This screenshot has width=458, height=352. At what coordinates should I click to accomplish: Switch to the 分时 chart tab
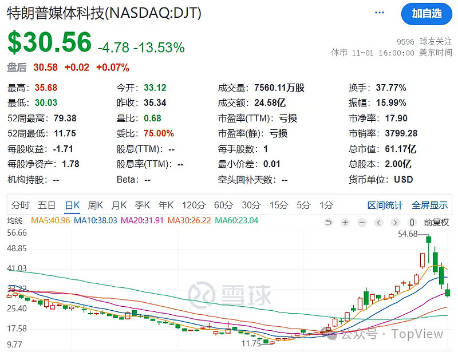point(21,205)
